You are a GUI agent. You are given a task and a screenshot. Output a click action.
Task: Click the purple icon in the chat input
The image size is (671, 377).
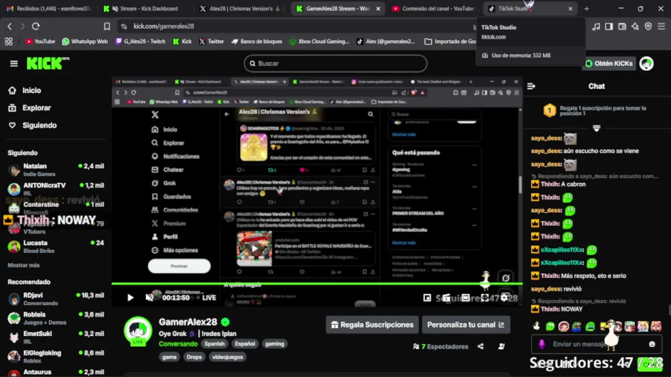tap(542, 344)
